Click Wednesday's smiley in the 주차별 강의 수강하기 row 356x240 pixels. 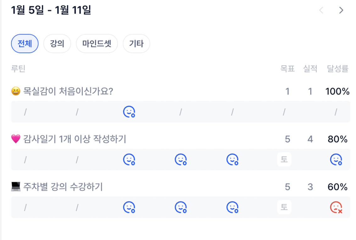pos(129,207)
